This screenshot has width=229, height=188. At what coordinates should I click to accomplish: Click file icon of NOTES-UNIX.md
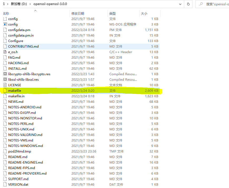click(5, 129)
